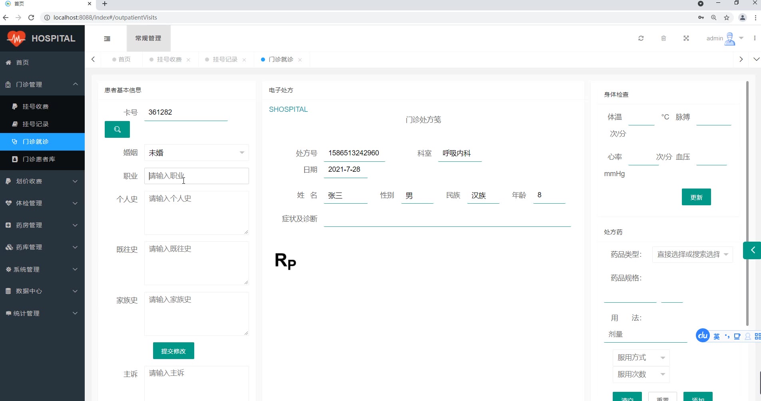Open the 婚姻 dropdown
The image size is (761, 401).
click(x=196, y=153)
